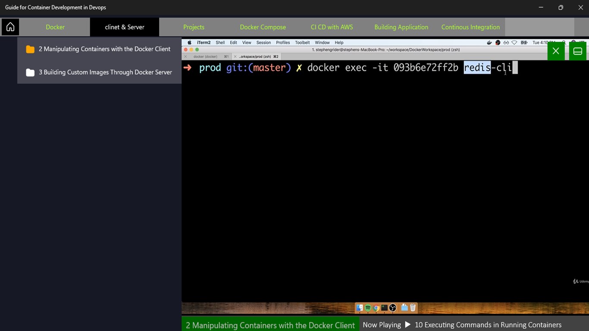Open the iTerm2 menu in video
589x331 pixels.
(204, 43)
